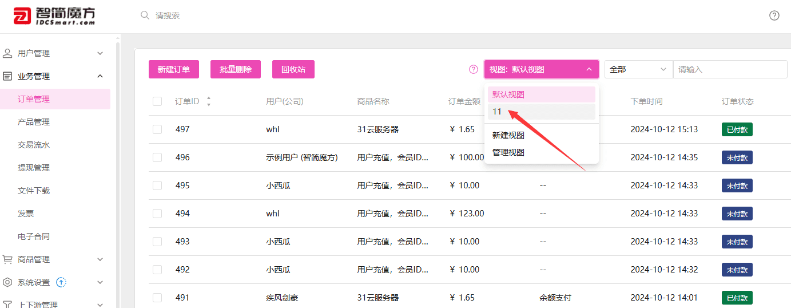Toggle the select-all orders checkbox

[157, 101]
